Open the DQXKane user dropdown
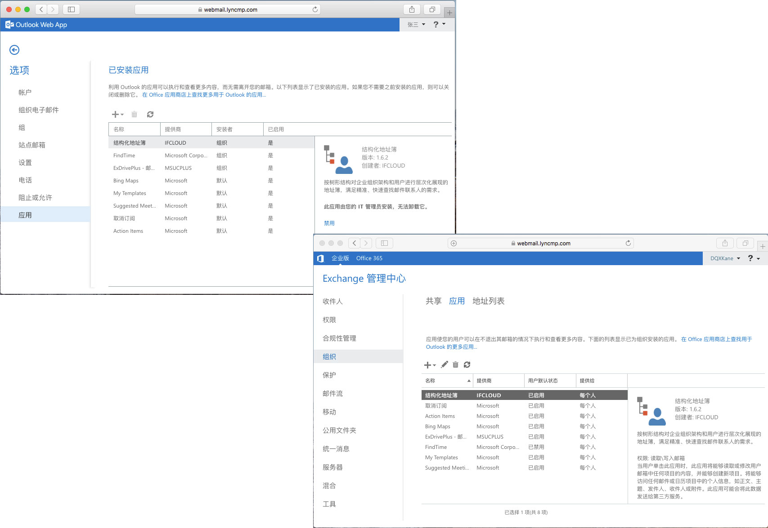The image size is (768, 528). coord(725,258)
